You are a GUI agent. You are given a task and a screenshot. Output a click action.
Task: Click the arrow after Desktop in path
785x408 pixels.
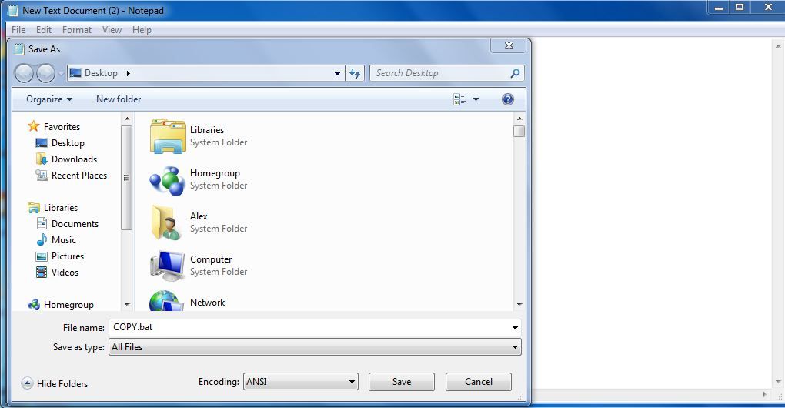(x=129, y=73)
